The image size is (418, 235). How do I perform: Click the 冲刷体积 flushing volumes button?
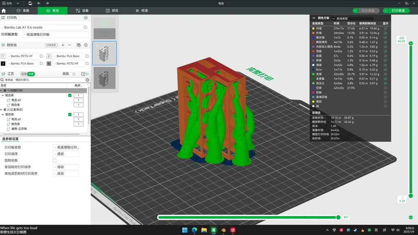[x=51, y=45]
